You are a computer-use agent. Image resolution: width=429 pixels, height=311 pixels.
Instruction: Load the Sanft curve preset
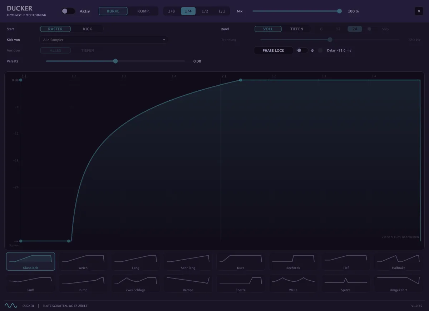(30, 284)
